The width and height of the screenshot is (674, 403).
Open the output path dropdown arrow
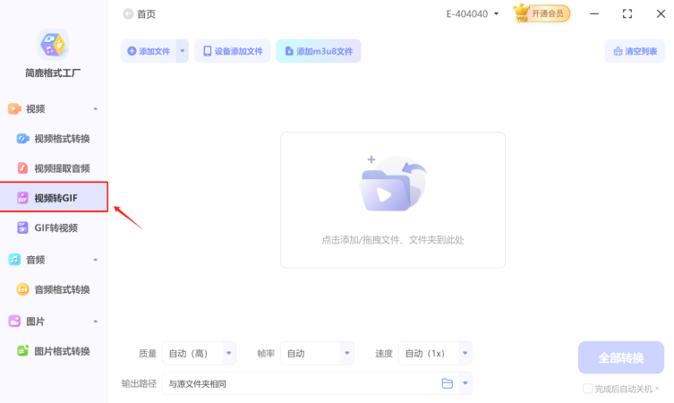coord(465,383)
